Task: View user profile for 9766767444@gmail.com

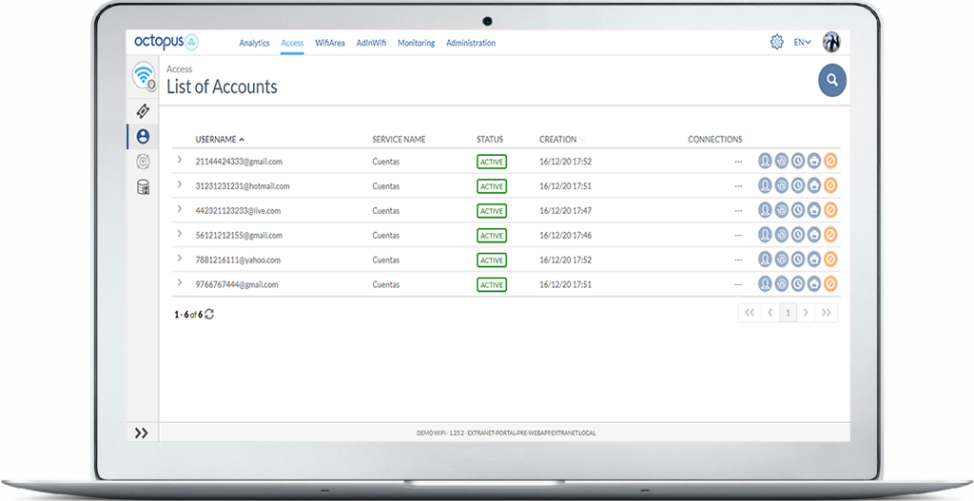Action: coord(765,284)
